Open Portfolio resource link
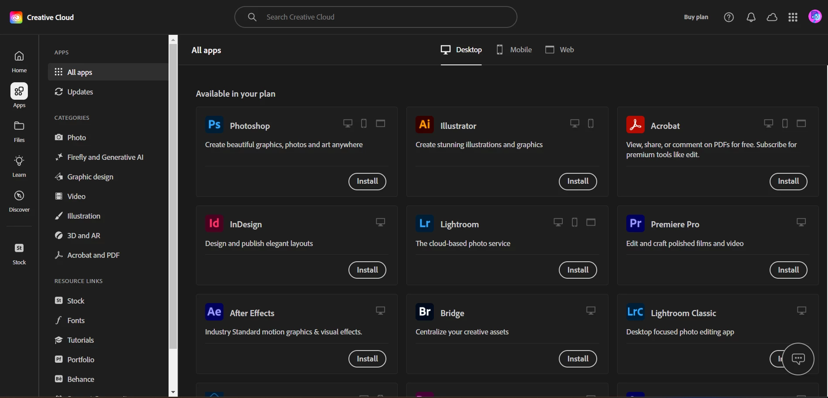 108,360
